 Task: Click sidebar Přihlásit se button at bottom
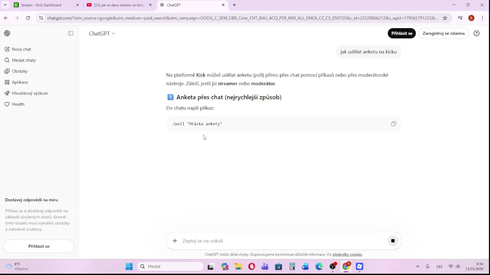pyautogui.click(x=39, y=246)
